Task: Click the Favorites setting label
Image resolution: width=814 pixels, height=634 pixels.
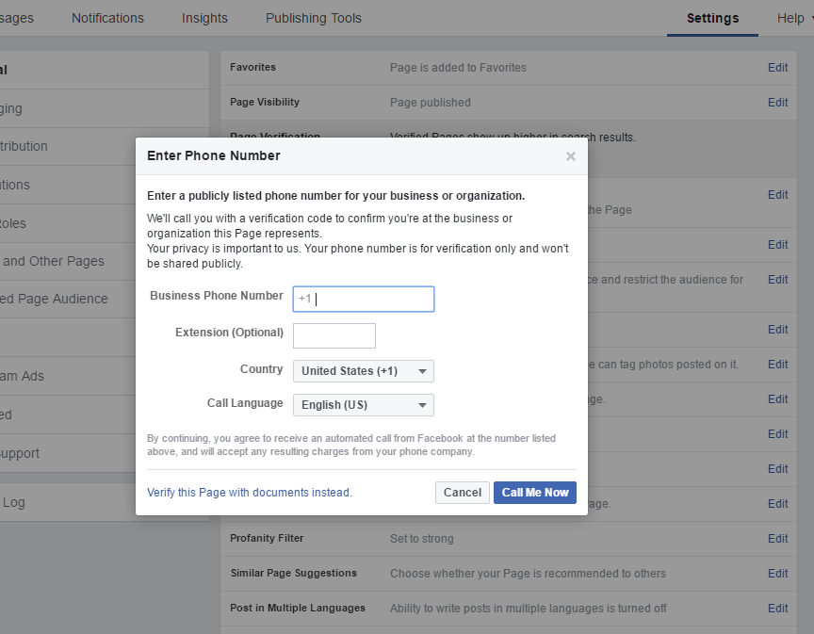Action: tap(252, 67)
